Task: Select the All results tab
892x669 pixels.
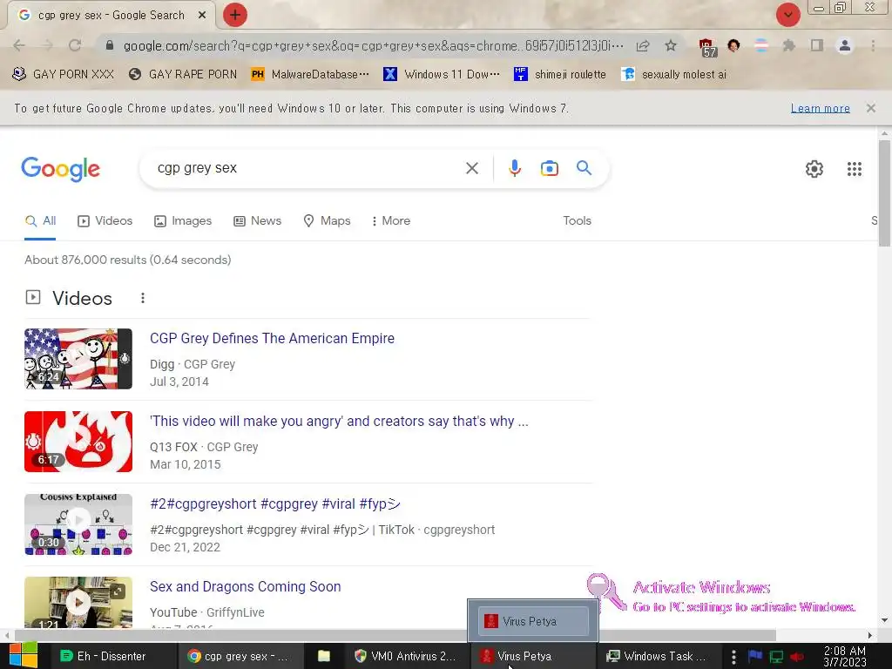Action: pos(40,220)
